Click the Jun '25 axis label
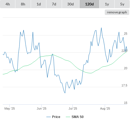The height and width of the screenshot is (124, 130). click(41, 108)
